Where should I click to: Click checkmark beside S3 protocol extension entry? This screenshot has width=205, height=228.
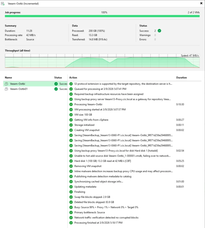[71, 84]
